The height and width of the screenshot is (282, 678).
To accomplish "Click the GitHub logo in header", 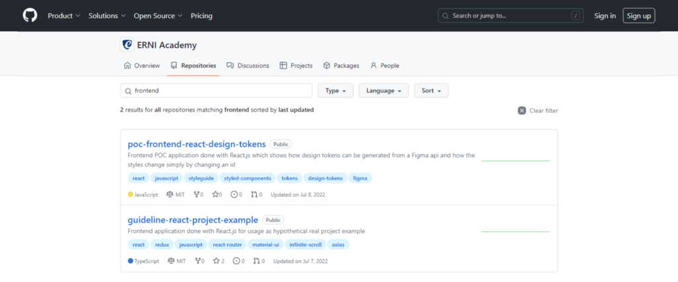I will [x=30, y=15].
